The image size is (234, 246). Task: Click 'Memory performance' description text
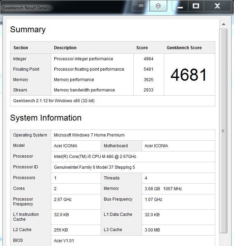point(74,80)
